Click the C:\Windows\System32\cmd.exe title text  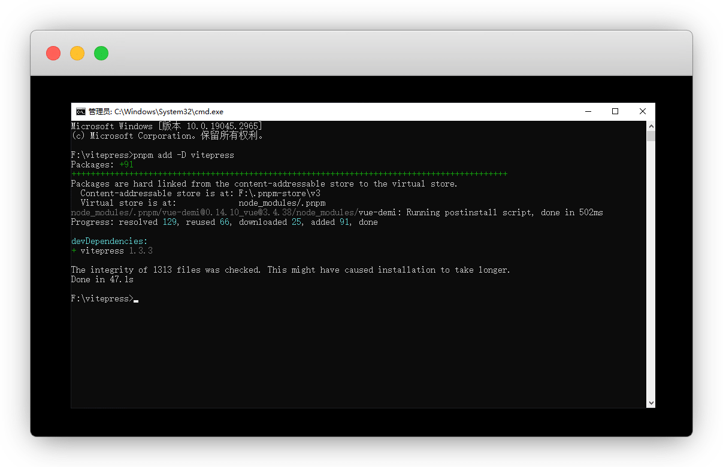click(x=168, y=111)
